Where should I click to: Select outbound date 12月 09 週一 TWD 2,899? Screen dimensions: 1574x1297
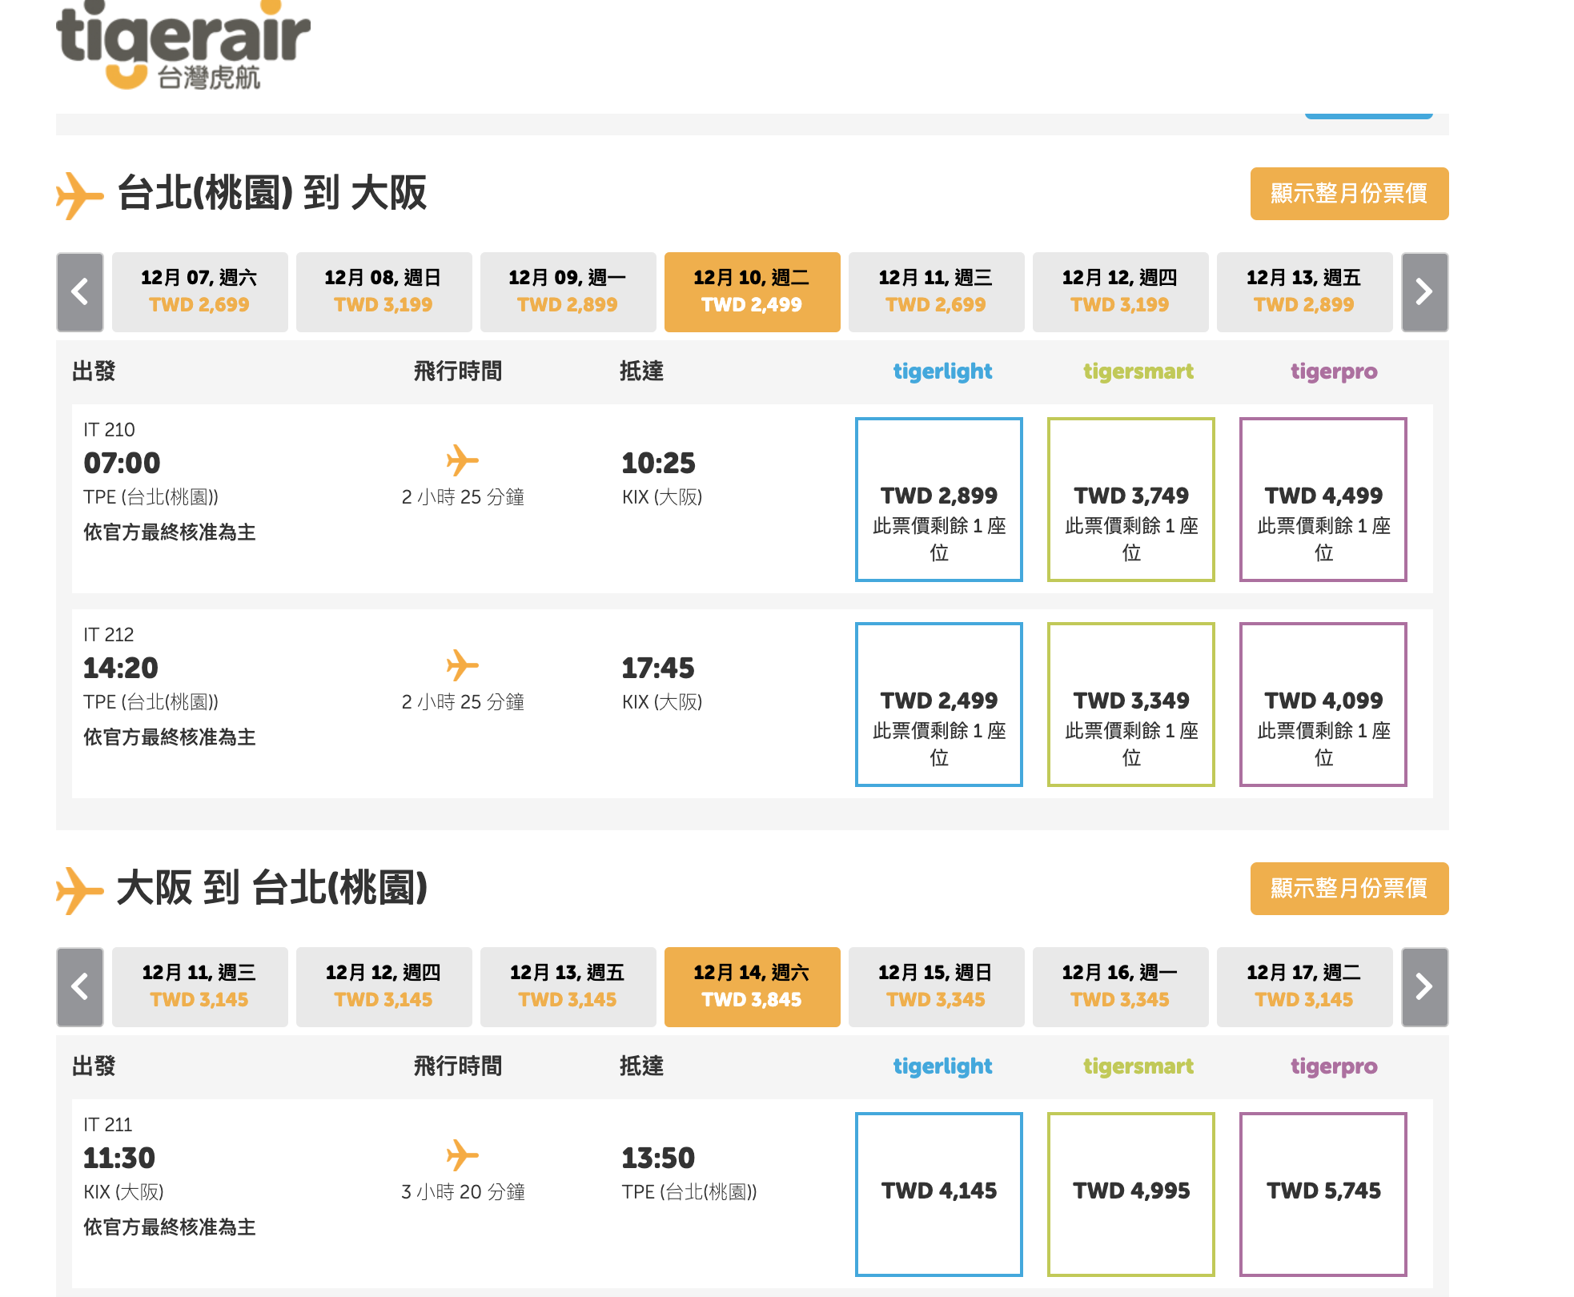tap(568, 292)
